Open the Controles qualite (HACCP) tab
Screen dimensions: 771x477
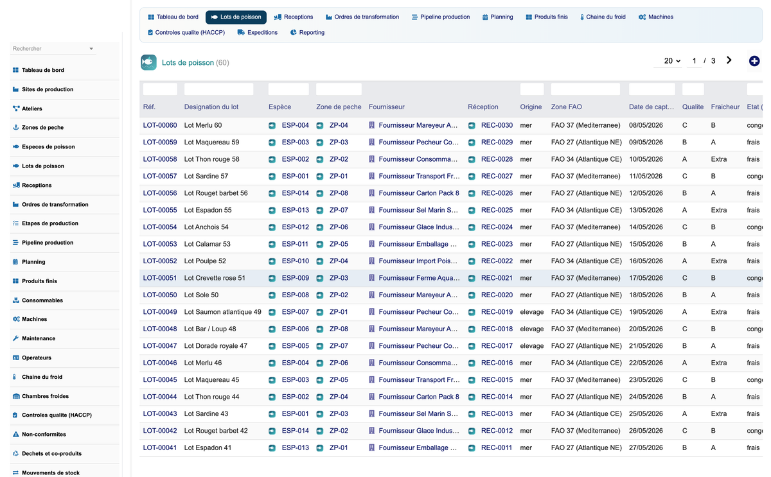[186, 33]
